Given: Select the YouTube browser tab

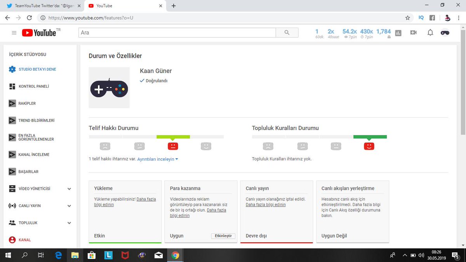Looking at the screenshot, I should 124,6.
